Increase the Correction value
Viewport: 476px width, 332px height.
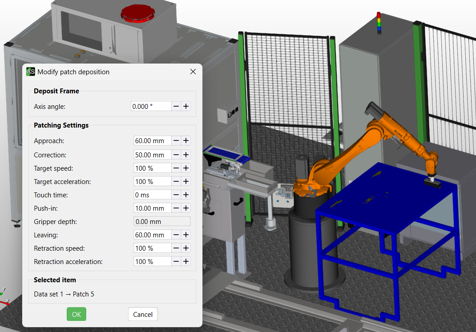[x=186, y=155]
